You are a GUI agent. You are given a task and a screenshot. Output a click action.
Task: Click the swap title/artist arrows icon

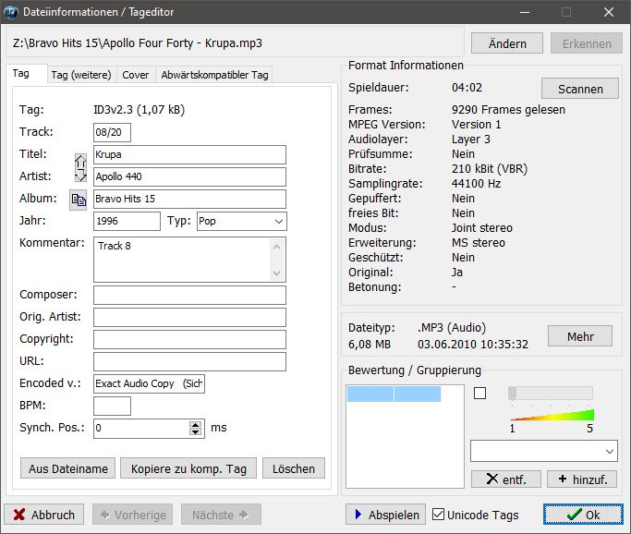[79, 165]
